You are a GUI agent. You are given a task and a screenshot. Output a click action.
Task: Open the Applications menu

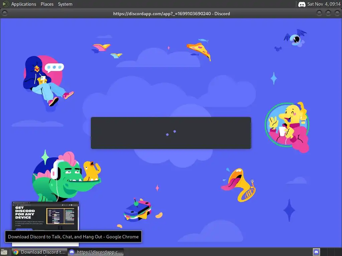(x=24, y=4)
